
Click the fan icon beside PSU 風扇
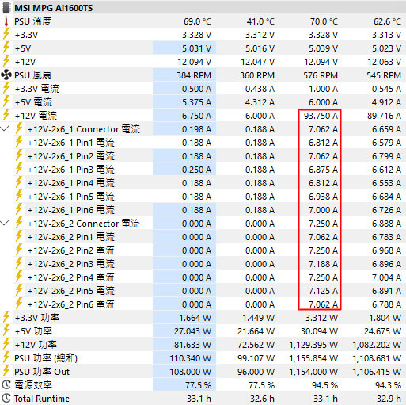6,75
